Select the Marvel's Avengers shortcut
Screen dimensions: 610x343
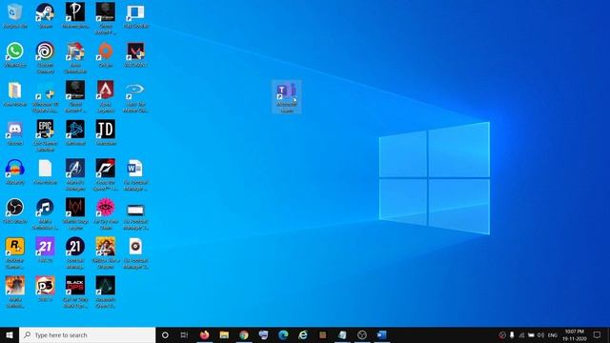(75, 174)
